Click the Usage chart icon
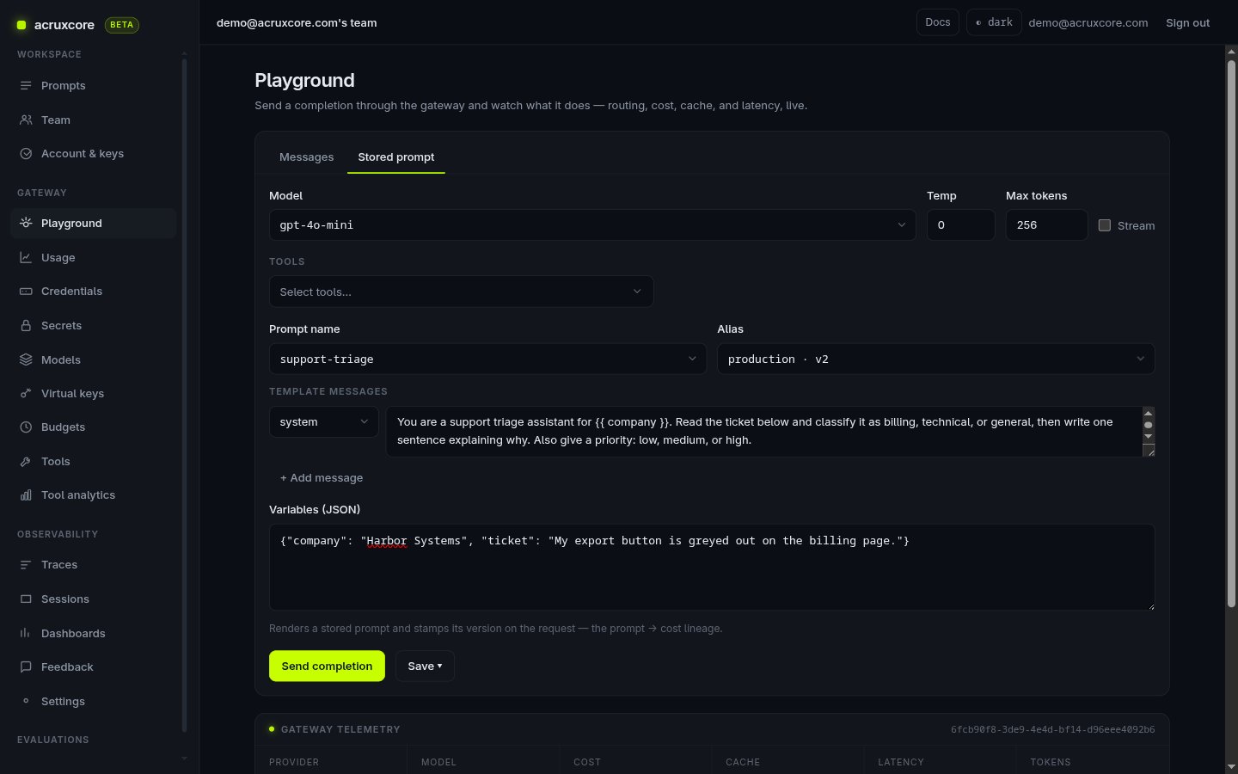The width and height of the screenshot is (1238, 774). point(26,257)
